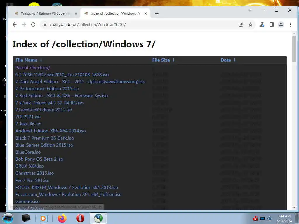Click Blue Gamer Edition 2015.iso

[44, 145]
